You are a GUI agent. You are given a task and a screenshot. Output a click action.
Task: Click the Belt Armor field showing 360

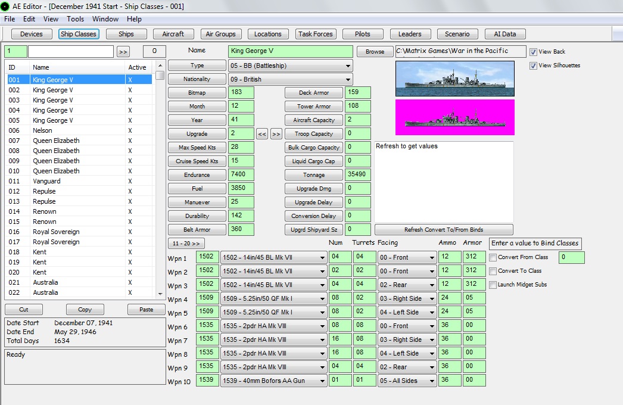[x=241, y=229]
